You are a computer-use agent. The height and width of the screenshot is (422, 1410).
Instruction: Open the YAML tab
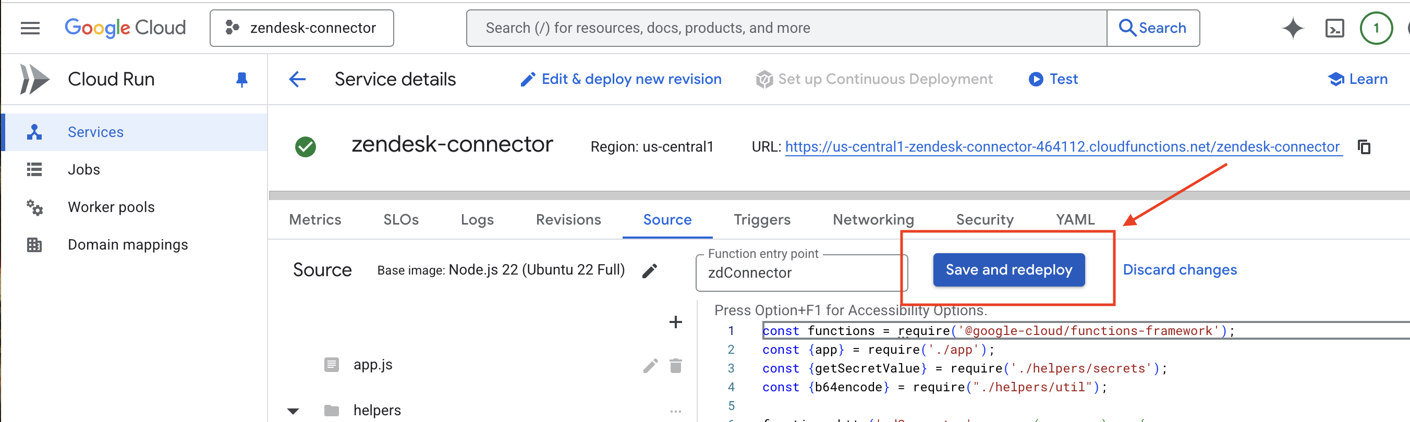tap(1075, 220)
